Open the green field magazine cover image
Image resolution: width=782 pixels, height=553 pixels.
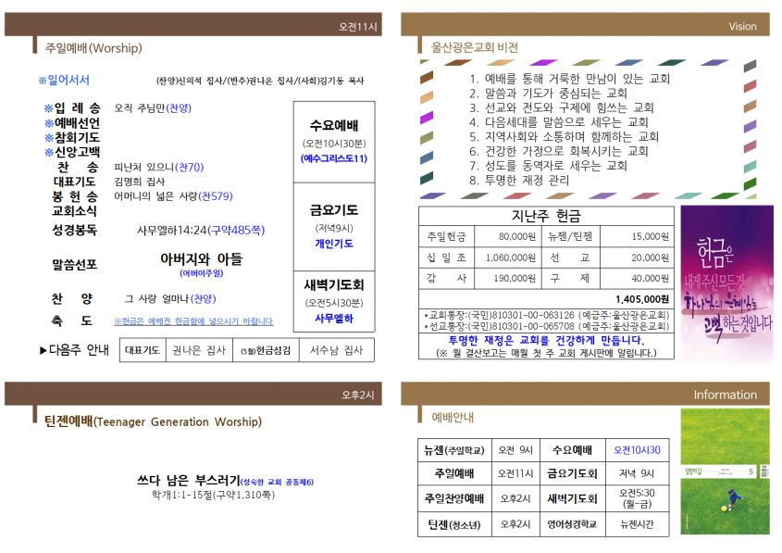725,471
